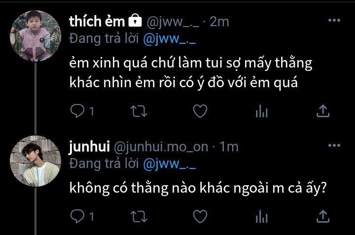Share thích ẻm's tweet
Image resolution: width=355 pixels, height=235 pixels.
pos(323,111)
